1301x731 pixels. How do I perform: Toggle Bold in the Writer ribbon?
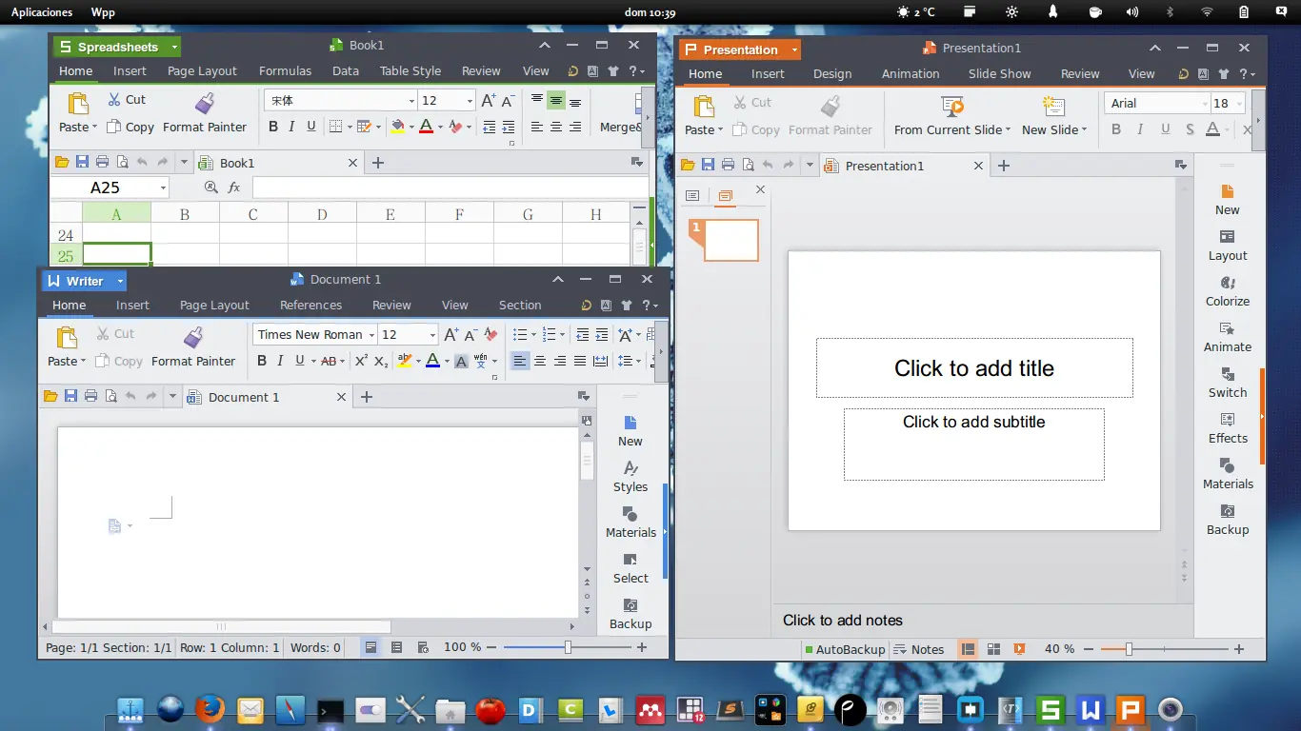coord(262,361)
